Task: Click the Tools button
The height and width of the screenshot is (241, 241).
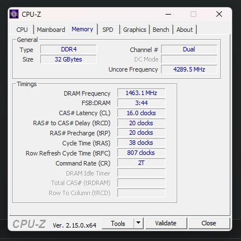Action: click(118, 223)
